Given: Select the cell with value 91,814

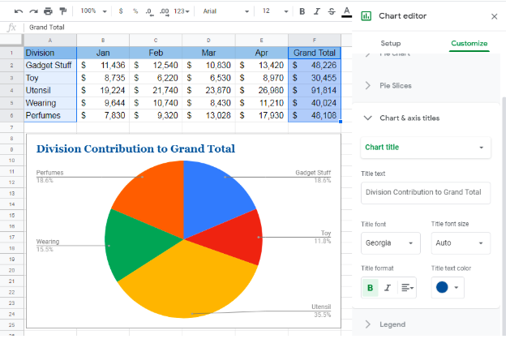Looking at the screenshot, I should (315, 90).
